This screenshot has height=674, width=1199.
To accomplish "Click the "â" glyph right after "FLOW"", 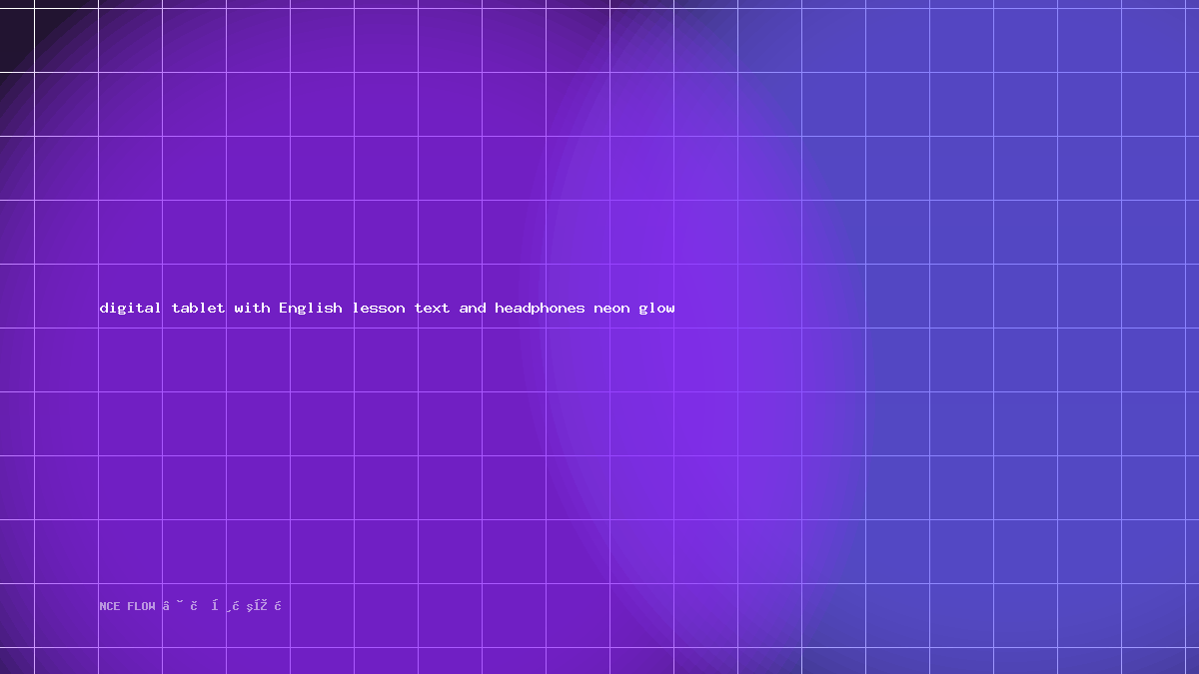I will (166, 606).
